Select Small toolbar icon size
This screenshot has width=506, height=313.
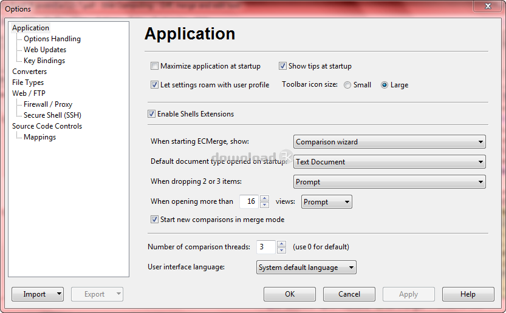347,85
